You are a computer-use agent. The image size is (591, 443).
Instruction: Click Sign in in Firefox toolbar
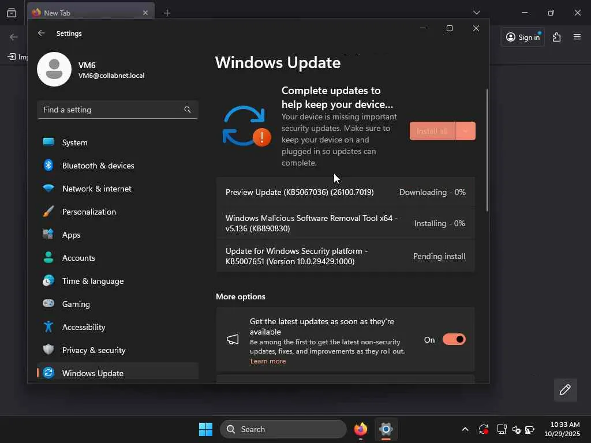pyautogui.click(x=523, y=37)
